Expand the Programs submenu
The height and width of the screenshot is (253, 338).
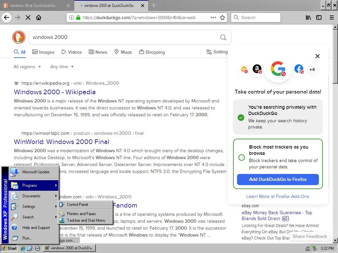[x=34, y=185]
